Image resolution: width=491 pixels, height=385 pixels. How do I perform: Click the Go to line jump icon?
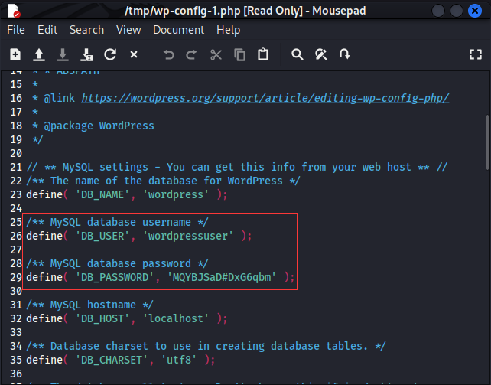344,54
